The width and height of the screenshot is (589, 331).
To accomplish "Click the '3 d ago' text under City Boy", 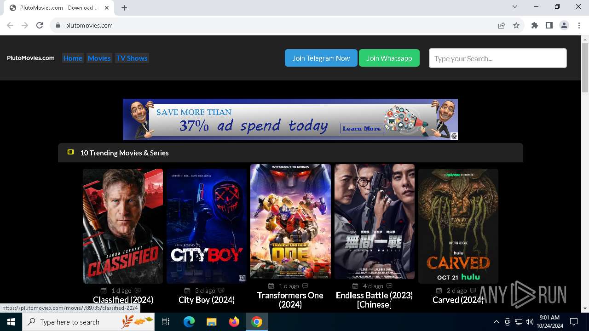I will click(205, 291).
